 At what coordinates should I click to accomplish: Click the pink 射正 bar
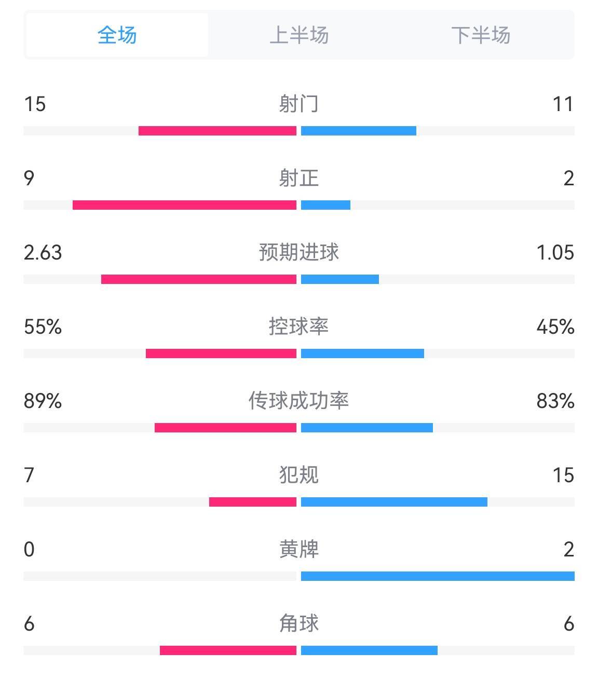coord(184,205)
